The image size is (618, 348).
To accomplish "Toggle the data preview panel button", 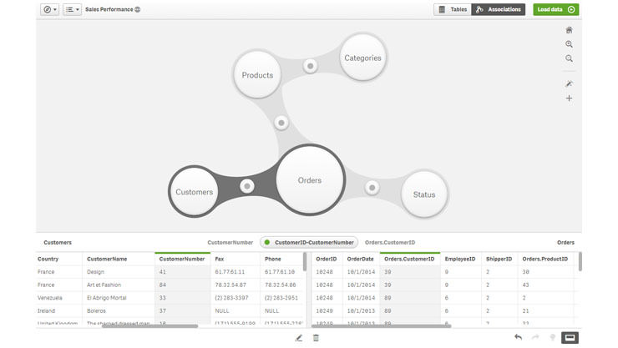I will click(570, 337).
